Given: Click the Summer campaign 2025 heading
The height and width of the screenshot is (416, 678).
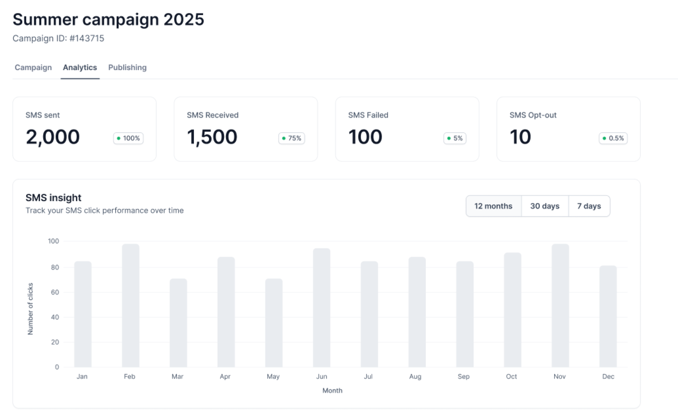Looking at the screenshot, I should (x=108, y=19).
